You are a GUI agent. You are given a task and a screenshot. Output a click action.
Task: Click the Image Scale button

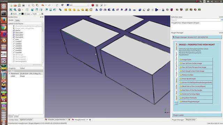[x=196, y=59]
